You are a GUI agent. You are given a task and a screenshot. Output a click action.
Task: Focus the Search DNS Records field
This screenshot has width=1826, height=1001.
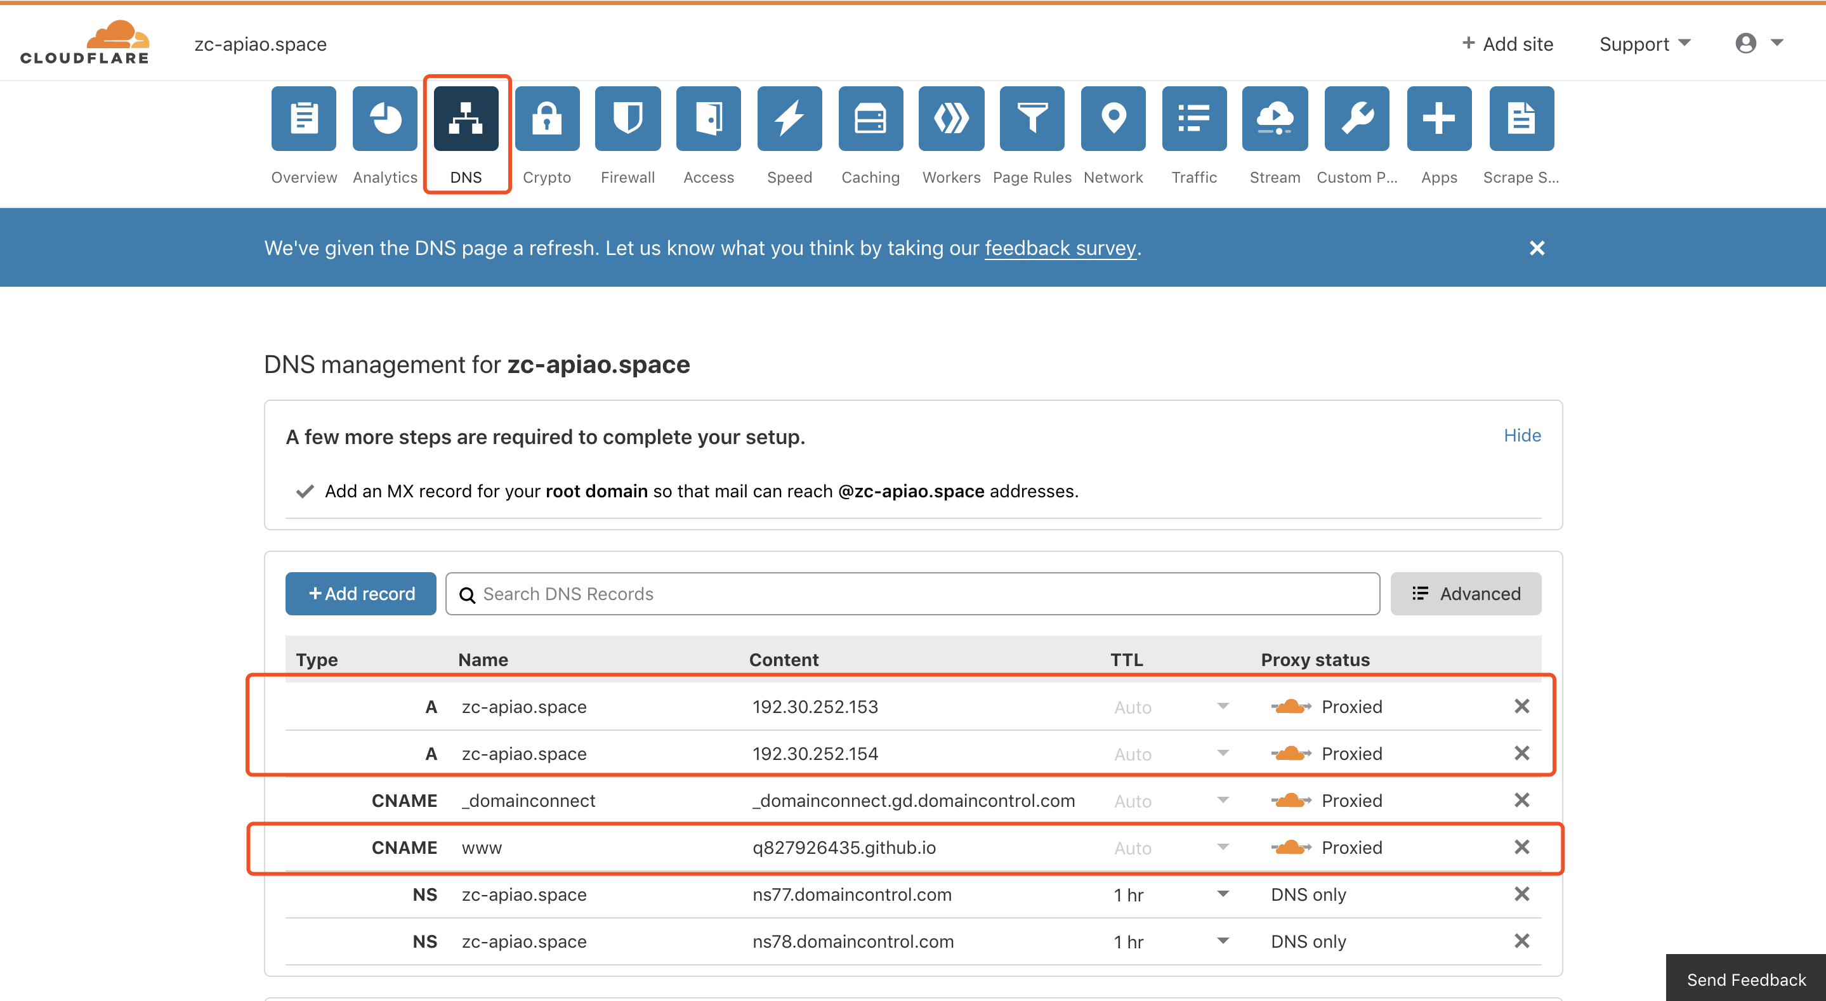[x=912, y=593]
